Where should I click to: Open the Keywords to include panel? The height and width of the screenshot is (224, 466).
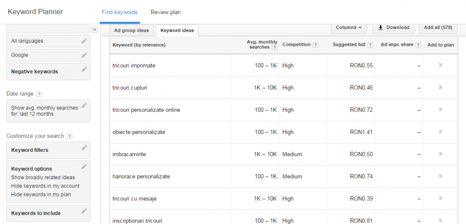click(x=48, y=213)
